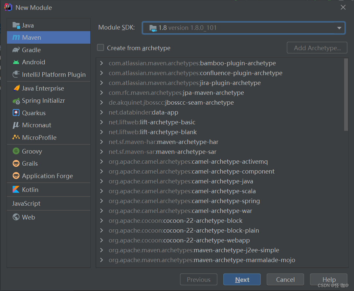Image resolution: width=354 pixels, height=291 pixels.
Task: Choose Spring Initializr module type label
Action: pyautogui.click(x=44, y=101)
